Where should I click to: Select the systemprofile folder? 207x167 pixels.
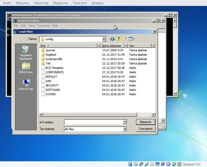(x=54, y=59)
